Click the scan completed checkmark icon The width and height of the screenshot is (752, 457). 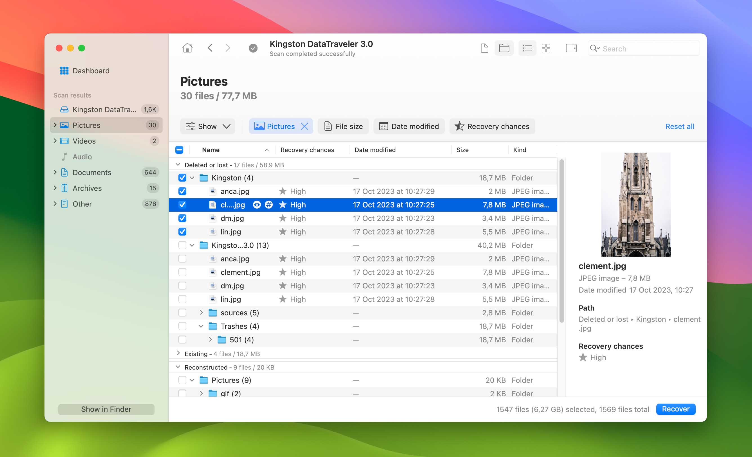coord(253,48)
